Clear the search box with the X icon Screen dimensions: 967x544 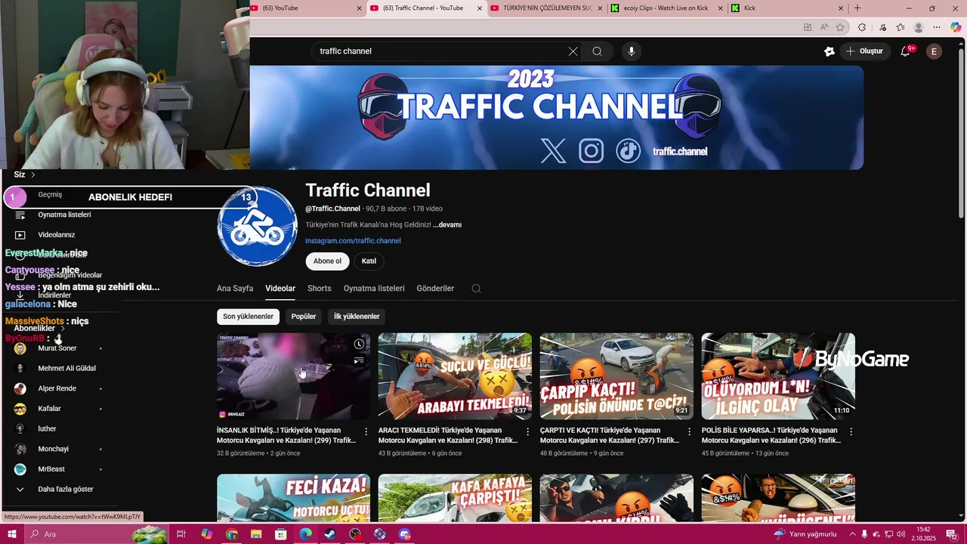573,51
